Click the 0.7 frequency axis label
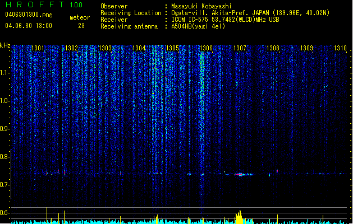The width and height of the screenshot is (353, 224). tap(5, 185)
